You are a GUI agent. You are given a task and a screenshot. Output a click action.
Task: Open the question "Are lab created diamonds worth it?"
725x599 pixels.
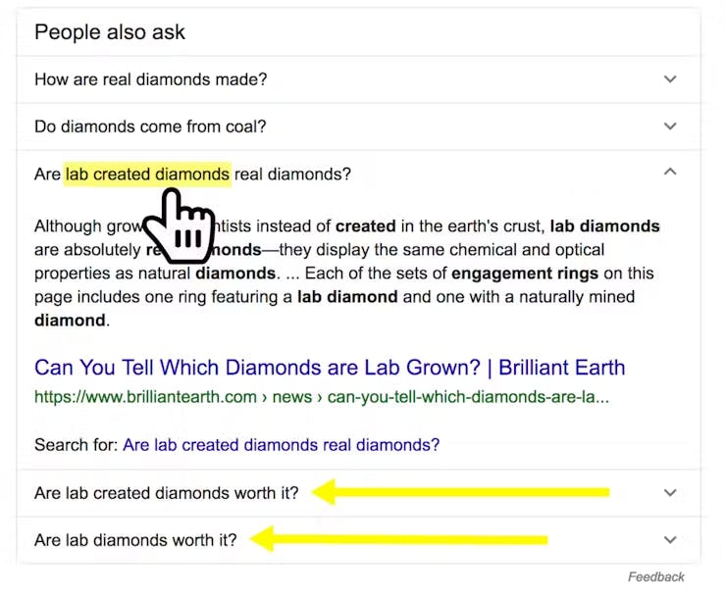point(167,493)
